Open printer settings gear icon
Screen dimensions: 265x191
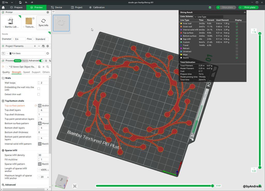click(x=48, y=12)
